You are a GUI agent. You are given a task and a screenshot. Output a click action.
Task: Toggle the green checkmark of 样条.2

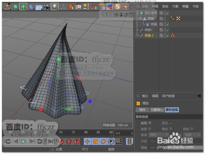(x=168, y=36)
